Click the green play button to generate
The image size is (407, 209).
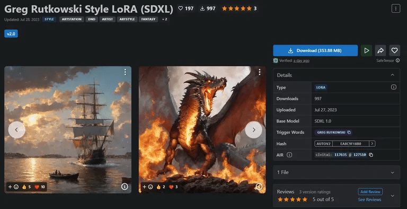pyautogui.click(x=366, y=50)
